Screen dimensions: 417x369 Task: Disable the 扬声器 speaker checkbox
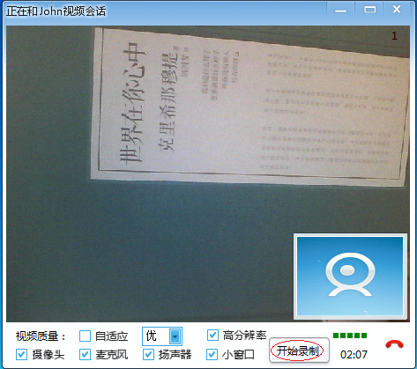(x=148, y=355)
